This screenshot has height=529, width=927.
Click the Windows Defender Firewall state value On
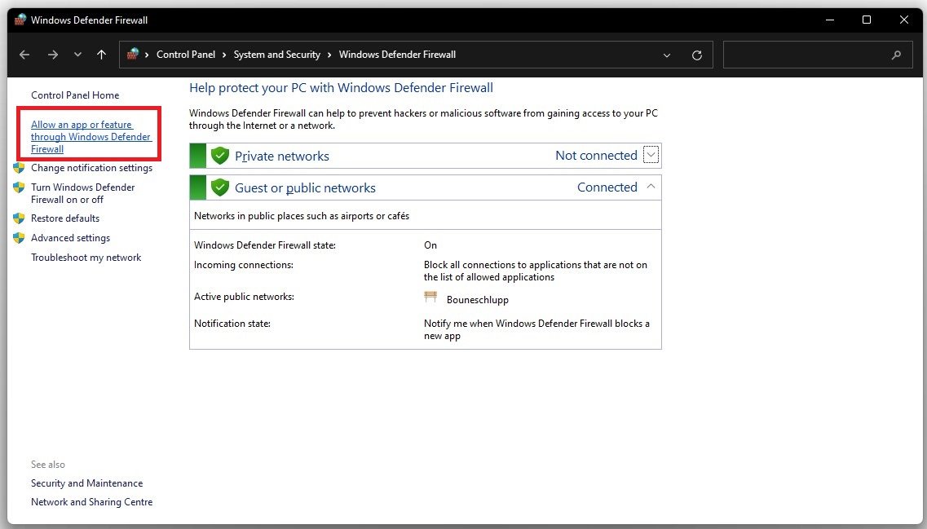430,245
